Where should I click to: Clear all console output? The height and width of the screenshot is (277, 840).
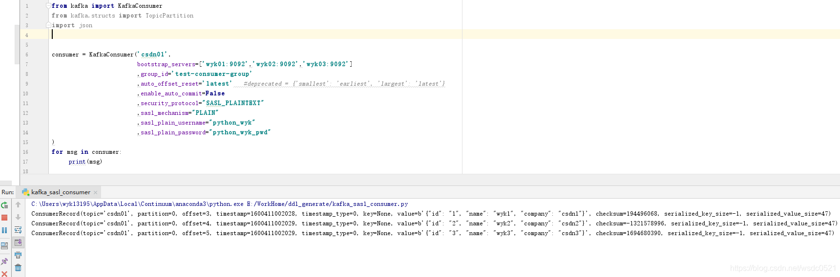[18, 268]
